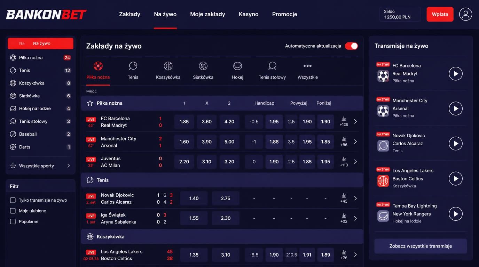Open stats icon for Juventus match
Viewport: 479px width, 267px height.
(x=344, y=160)
